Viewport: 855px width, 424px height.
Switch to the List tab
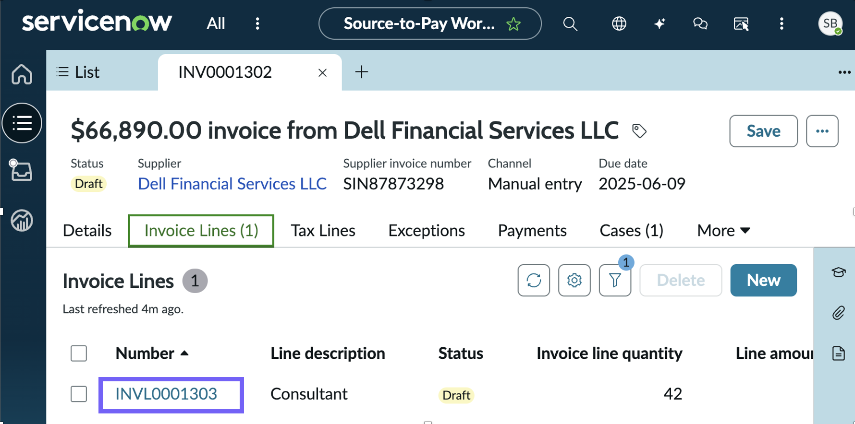coord(78,72)
